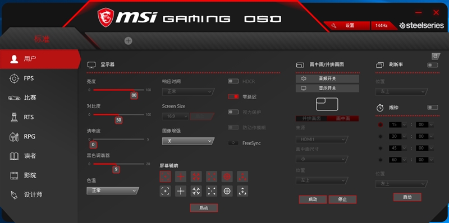Enable the 刷新率 display toggle
Image resolution: width=449 pixels, height=223 pixels.
(433, 65)
